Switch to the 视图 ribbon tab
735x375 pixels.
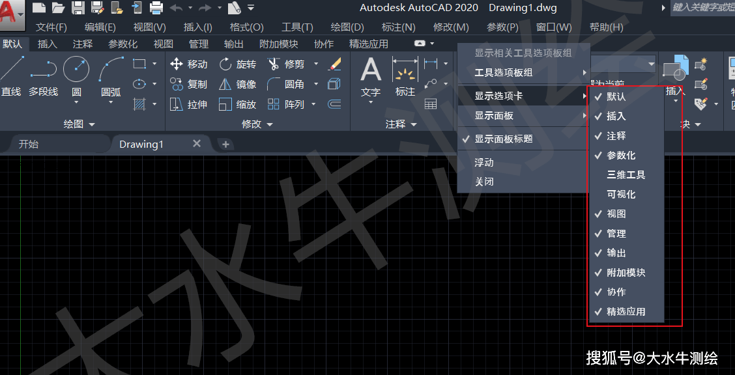(162, 44)
